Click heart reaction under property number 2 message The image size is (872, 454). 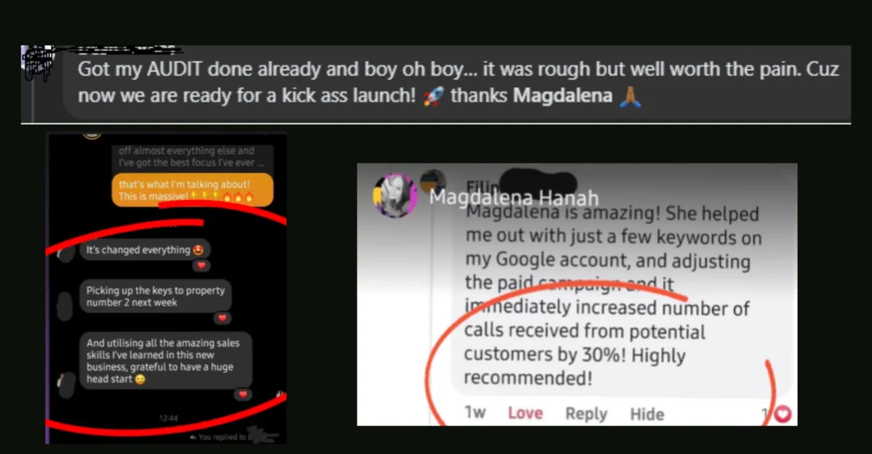223,318
